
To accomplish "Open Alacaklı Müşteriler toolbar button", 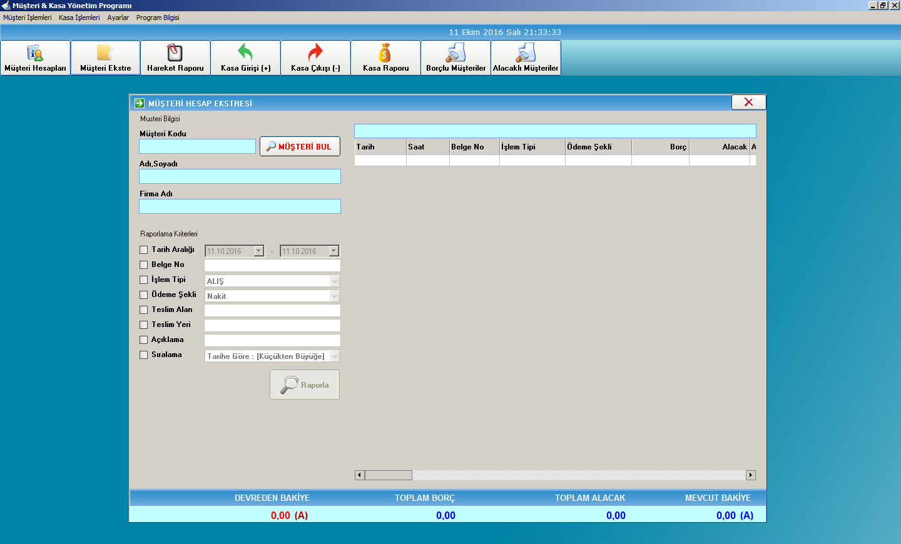I will coord(526,58).
